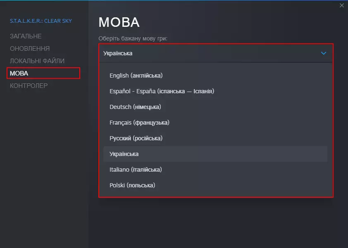The width and height of the screenshot is (348, 248).
Task: Select English (англійська) from the list
Action: pyautogui.click(x=136, y=76)
